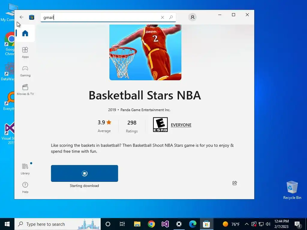The image size is (307, 230).
Task: Launch Chrome from the taskbar
Action: click(x=151, y=224)
